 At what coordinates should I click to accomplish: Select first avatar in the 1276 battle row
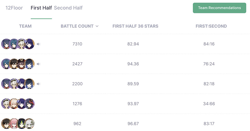click(x=6, y=104)
